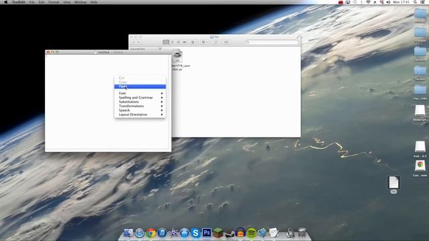
Task: Open the File menu
Action: [x=32, y=2]
